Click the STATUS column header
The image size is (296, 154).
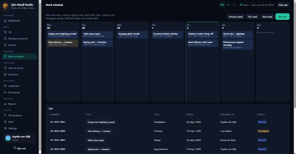point(261,115)
